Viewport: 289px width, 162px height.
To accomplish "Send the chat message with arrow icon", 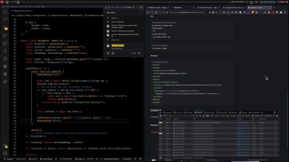I will 140,53.
